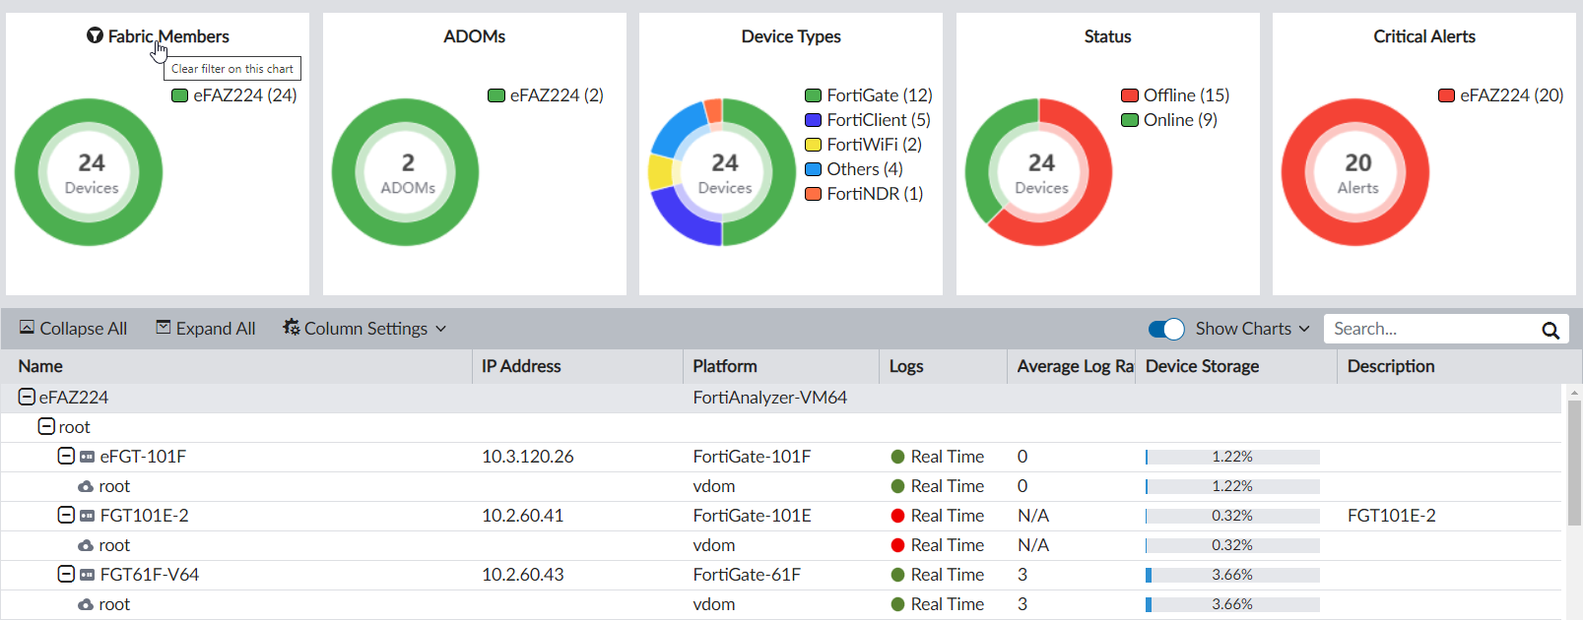Click the vdom cloud icon under FGT101E-2
Viewport: 1583px width, 620px height.
(x=86, y=545)
